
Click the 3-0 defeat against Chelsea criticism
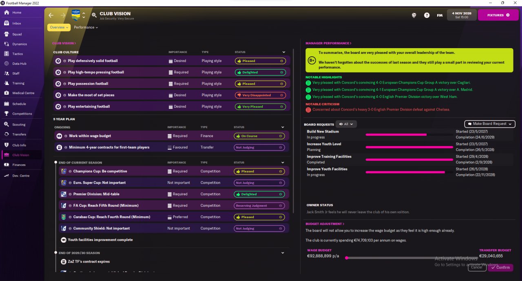coord(381,109)
